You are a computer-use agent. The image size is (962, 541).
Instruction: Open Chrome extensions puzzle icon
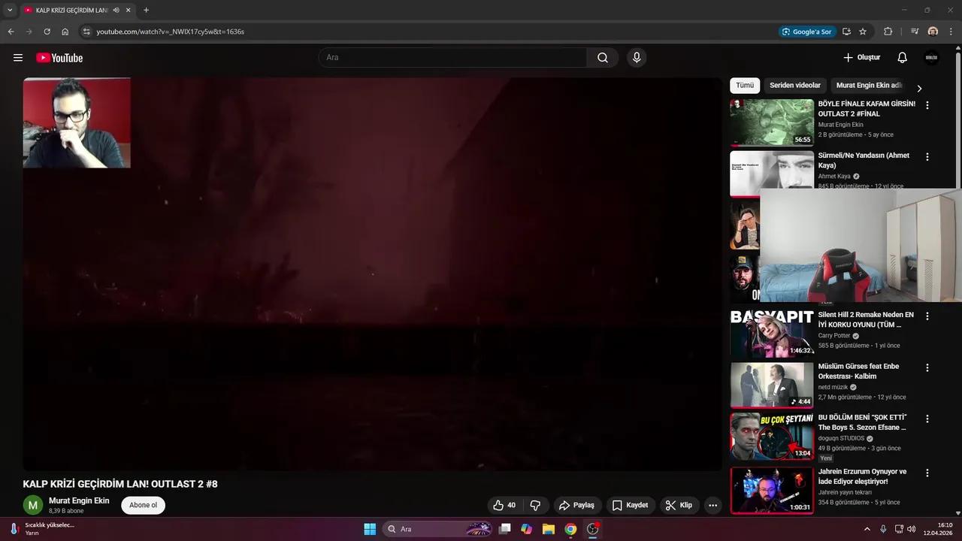click(888, 32)
